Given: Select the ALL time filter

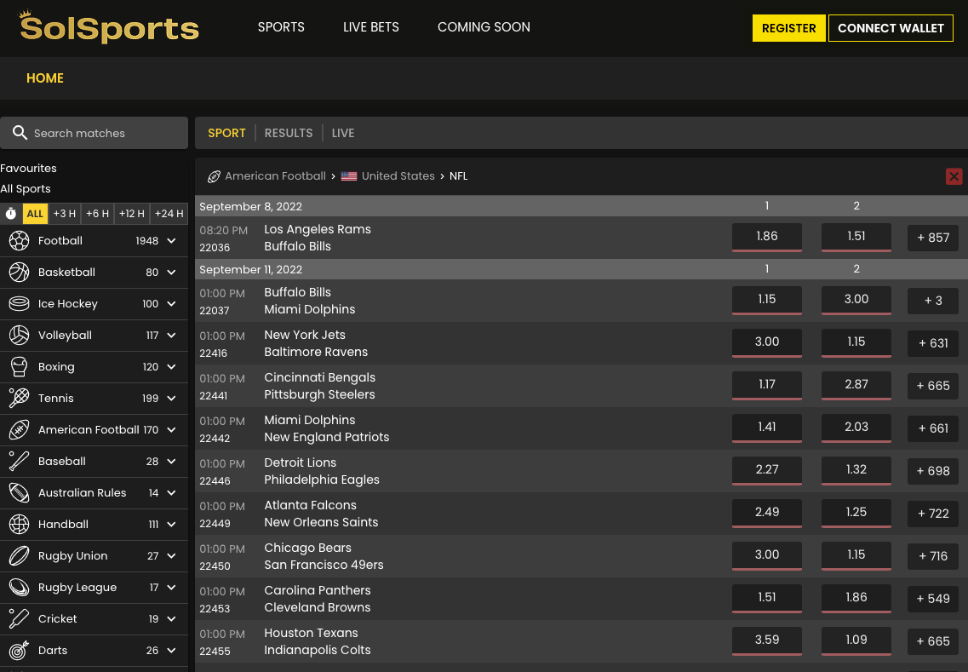Looking at the screenshot, I should 35,214.
